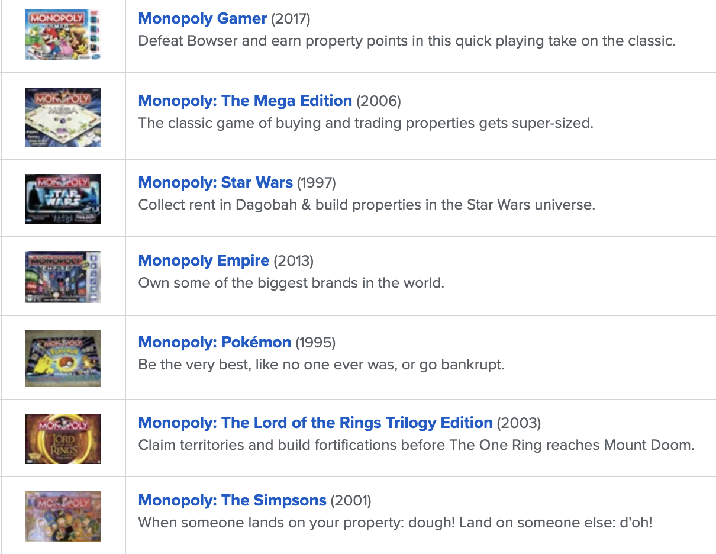Open the Monopoly Gamer link

tap(202, 18)
